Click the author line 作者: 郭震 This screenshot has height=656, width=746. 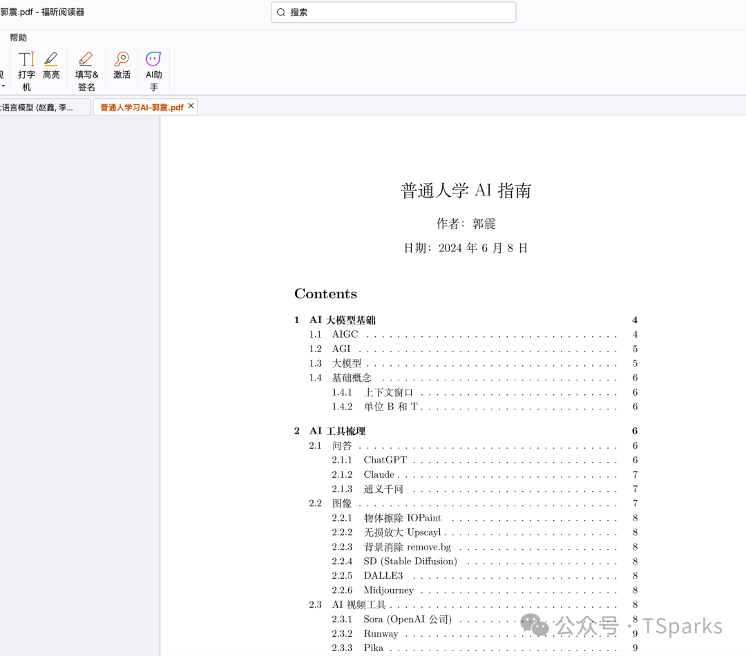466,224
